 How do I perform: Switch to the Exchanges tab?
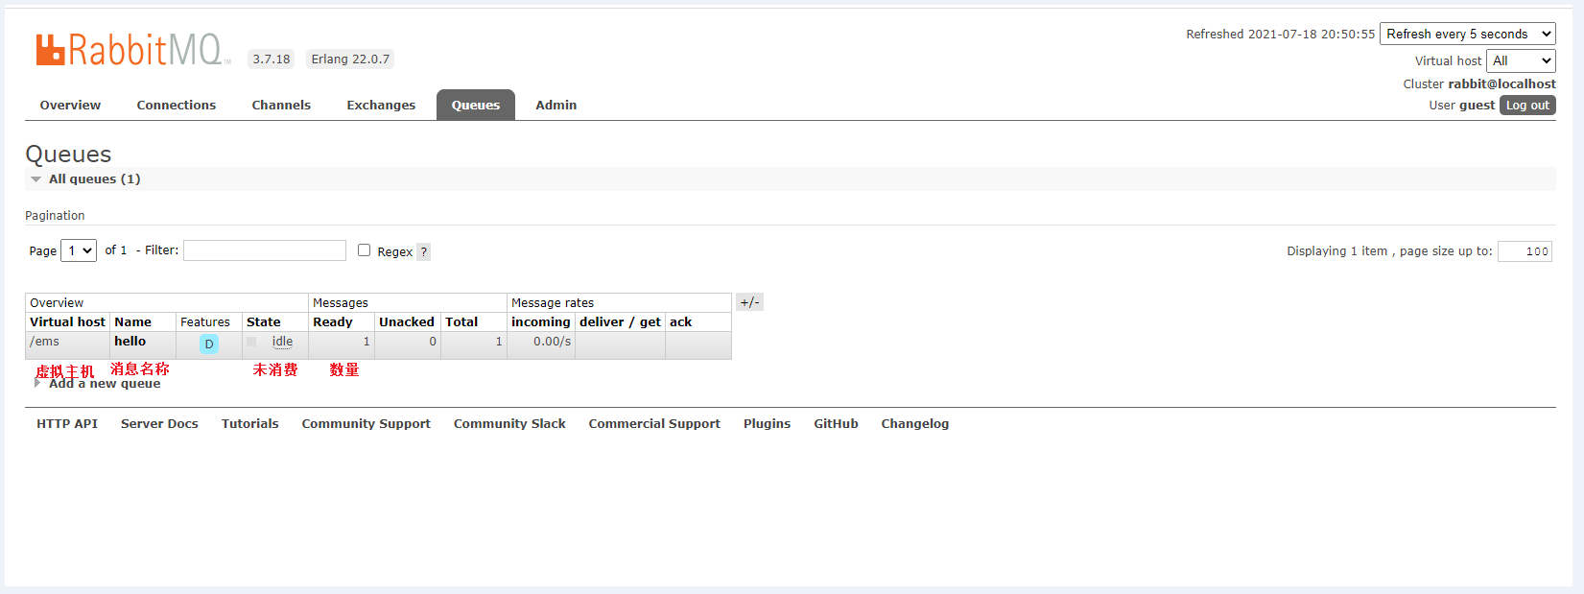click(381, 106)
